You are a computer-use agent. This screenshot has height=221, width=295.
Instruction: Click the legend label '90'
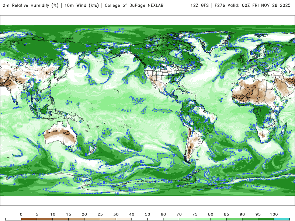[242, 214]
